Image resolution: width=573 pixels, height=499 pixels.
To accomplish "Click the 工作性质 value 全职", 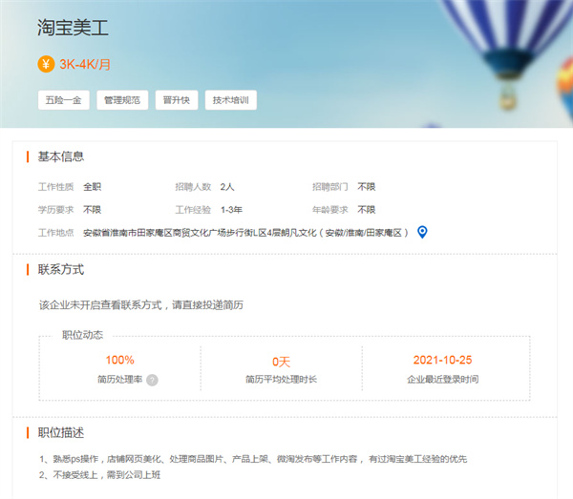I will pyautogui.click(x=92, y=187).
